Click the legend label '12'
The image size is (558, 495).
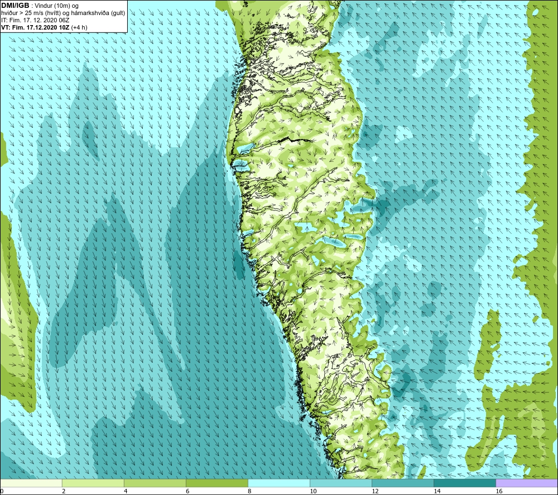click(x=375, y=492)
